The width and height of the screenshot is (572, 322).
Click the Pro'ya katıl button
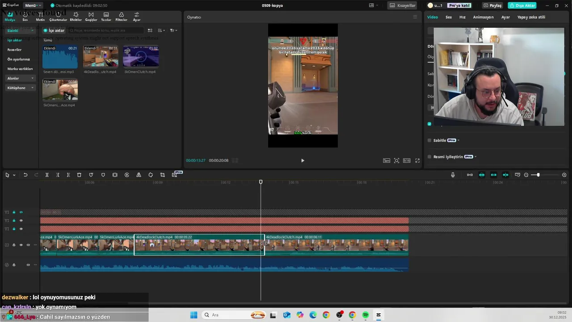tap(459, 5)
